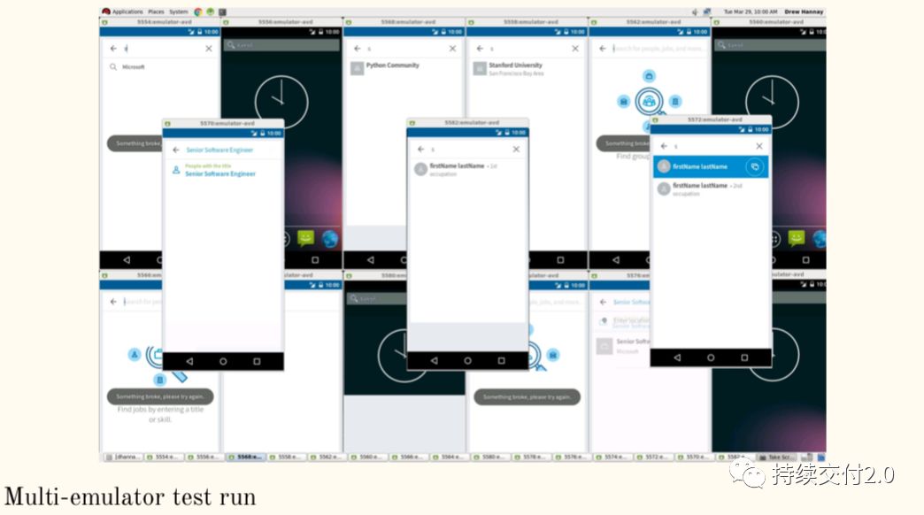Tap the Recents button in emulator 5572
Screen dimensions: 924x515
pyautogui.click(x=744, y=357)
